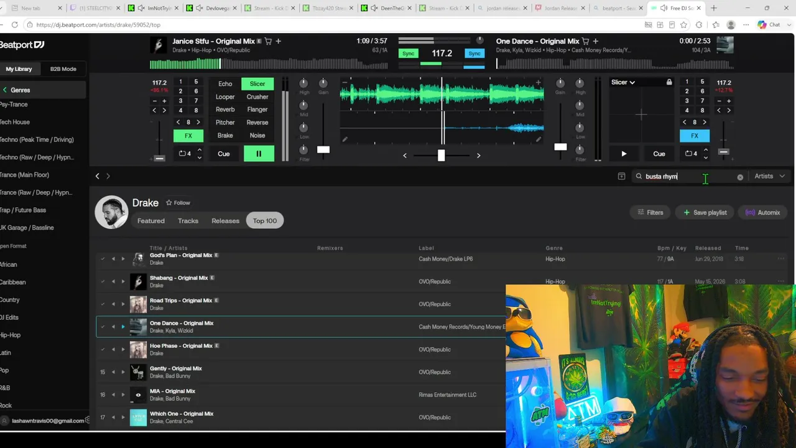Adjust the right channel volume fader
The image size is (796, 448).
coord(560,147)
